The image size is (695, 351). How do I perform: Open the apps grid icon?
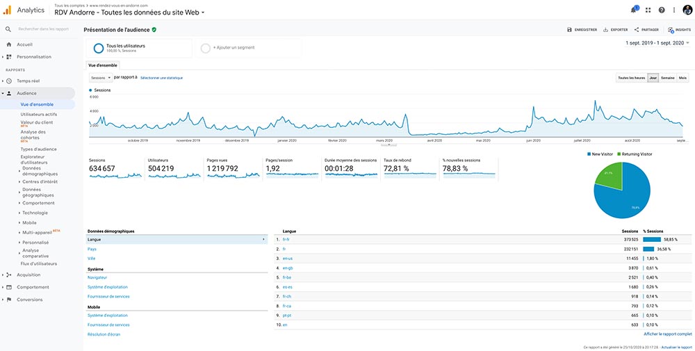point(648,10)
